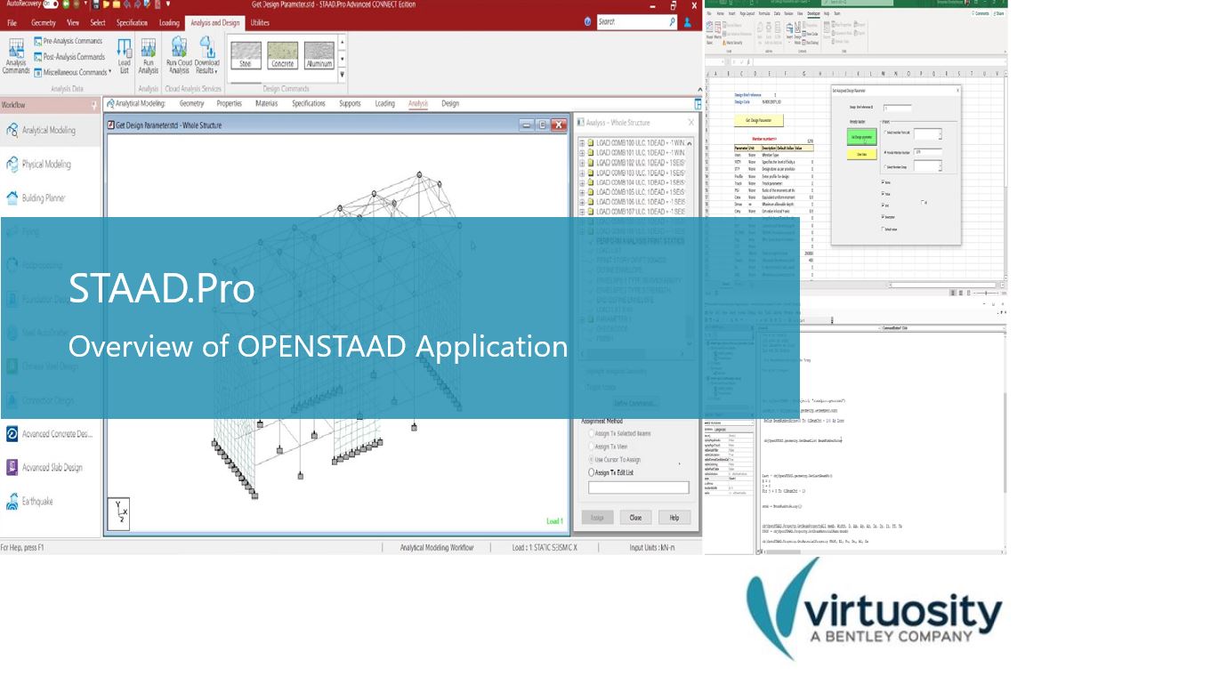Expand LOAD COMB 100 tree node
This screenshot has width=1219, height=684.
[x=583, y=142]
